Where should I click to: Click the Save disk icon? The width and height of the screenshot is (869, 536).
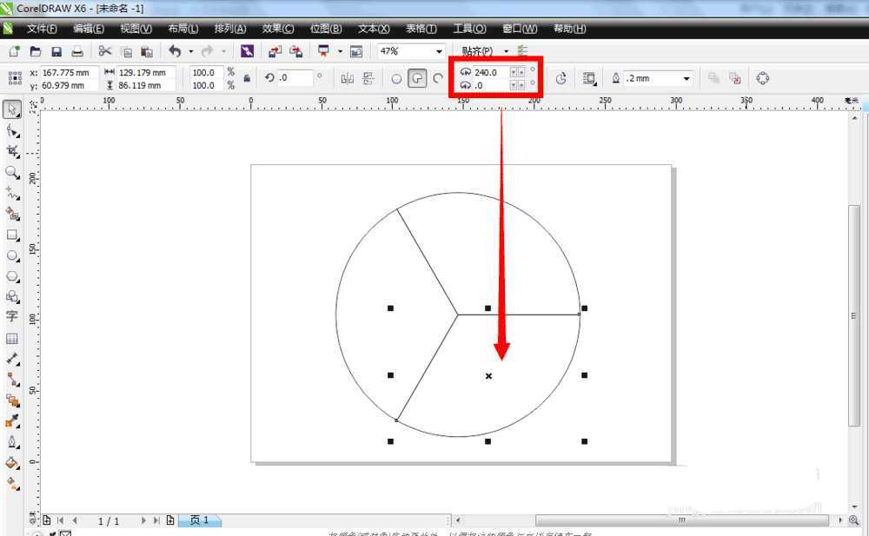(56, 52)
